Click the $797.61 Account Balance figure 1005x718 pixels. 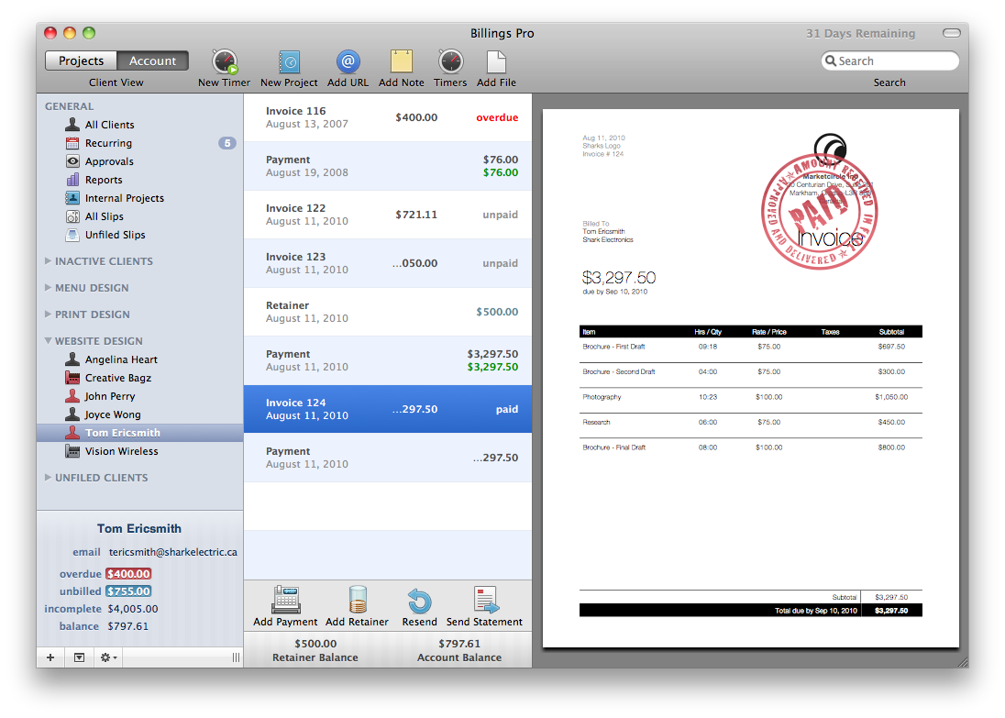pos(459,644)
